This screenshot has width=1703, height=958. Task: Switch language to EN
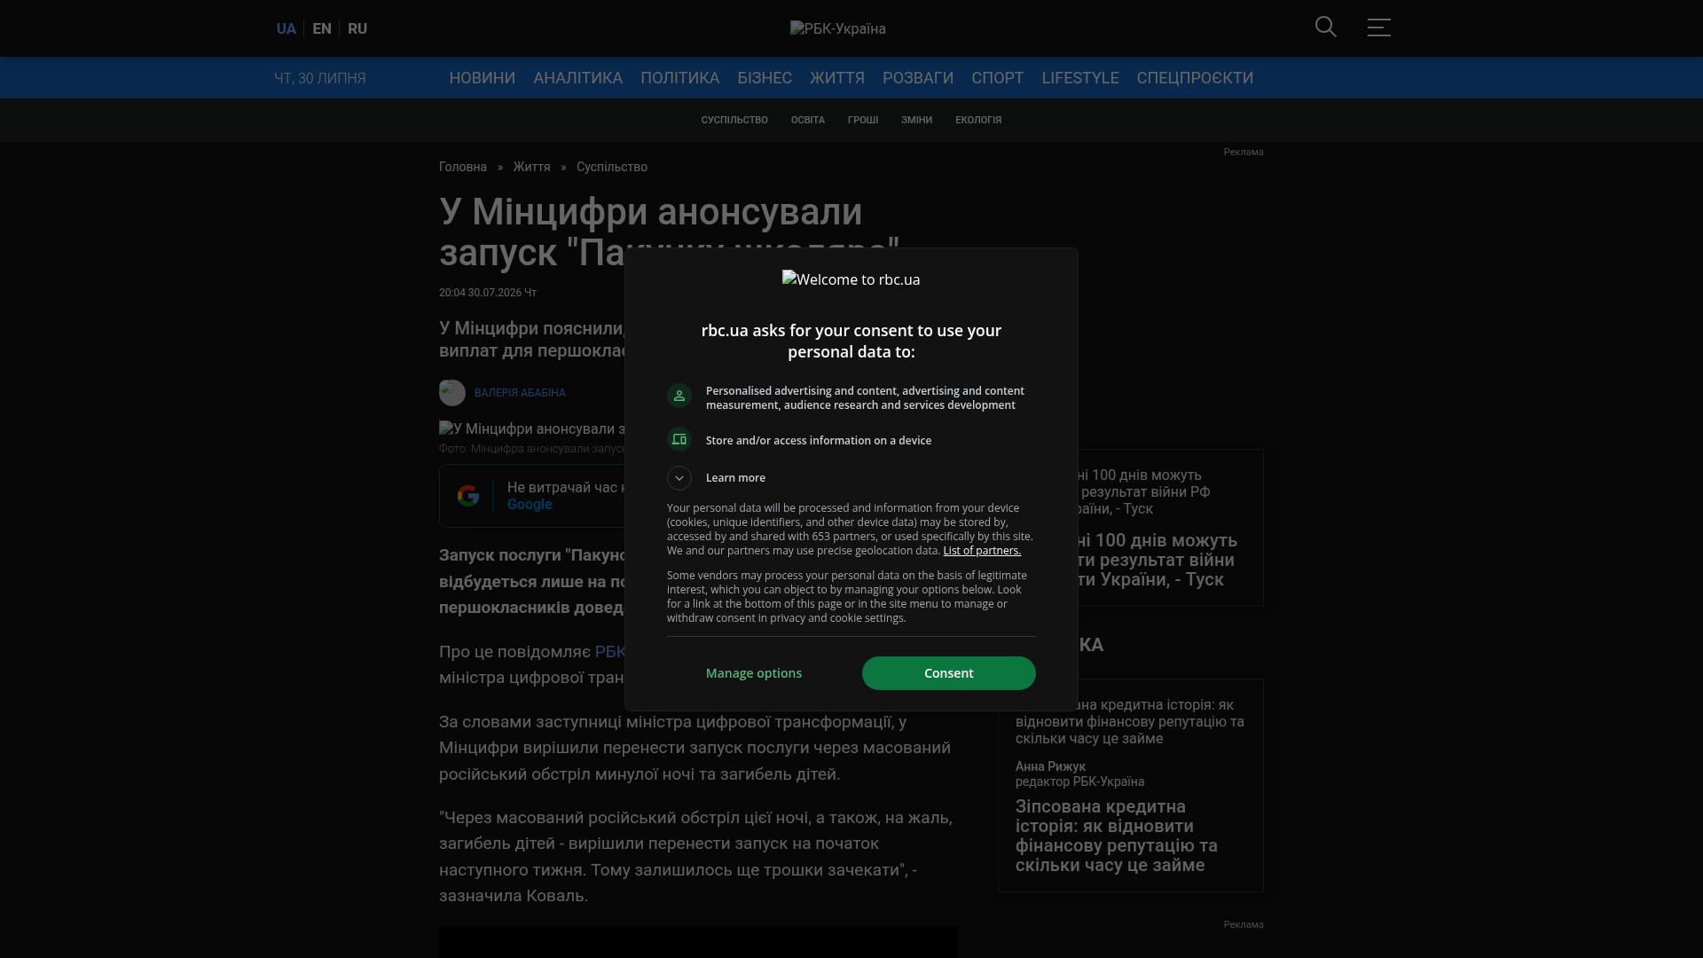[x=322, y=28]
